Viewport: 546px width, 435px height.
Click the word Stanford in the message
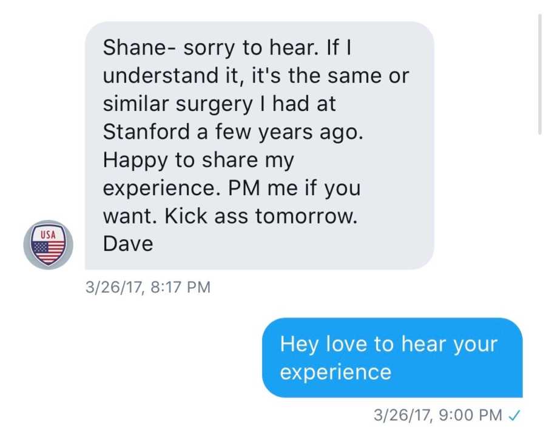[146, 132]
